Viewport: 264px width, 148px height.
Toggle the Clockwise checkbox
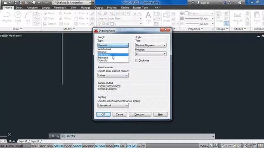click(137, 60)
